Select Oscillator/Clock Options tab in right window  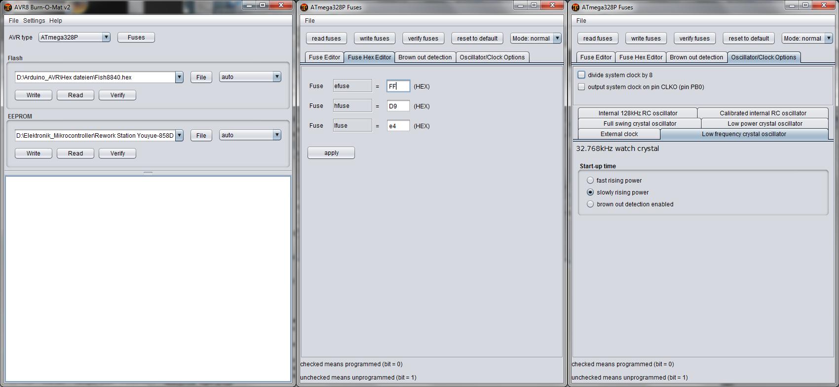click(x=763, y=57)
